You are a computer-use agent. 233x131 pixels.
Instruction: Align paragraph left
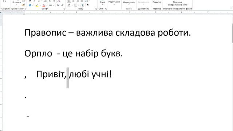coord(69,1)
